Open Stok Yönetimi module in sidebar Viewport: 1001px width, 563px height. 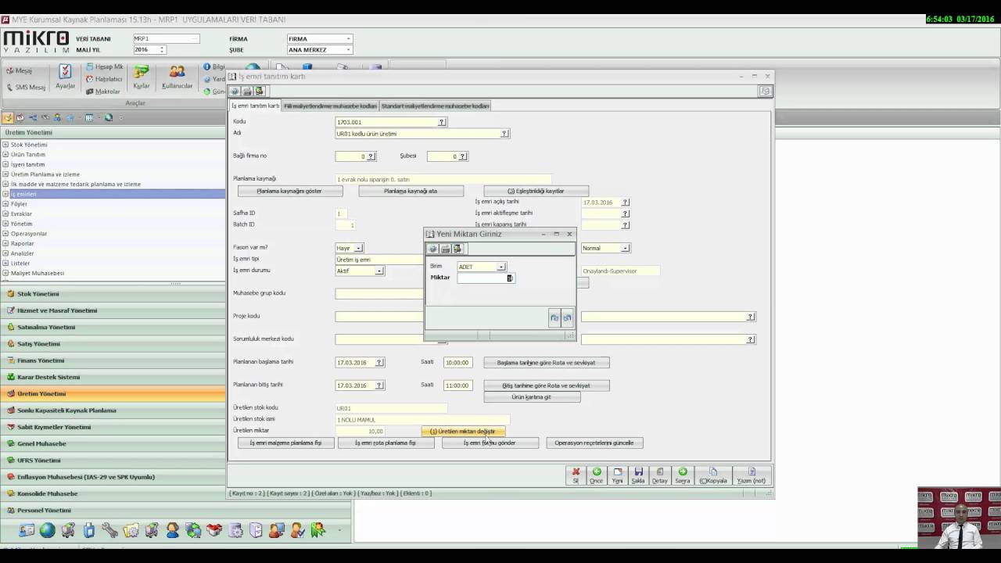coord(113,294)
